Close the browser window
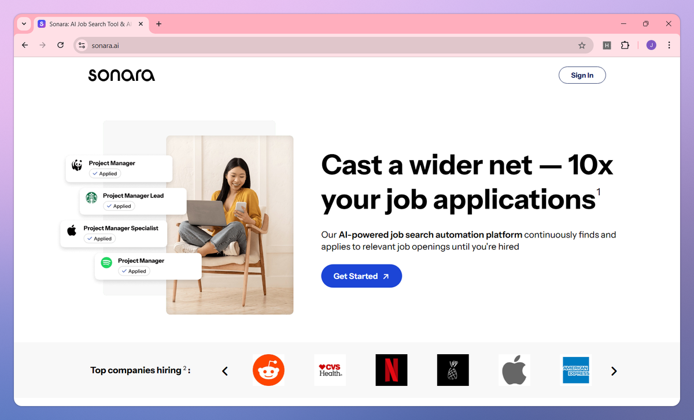Image resolution: width=694 pixels, height=420 pixels. pos(669,24)
